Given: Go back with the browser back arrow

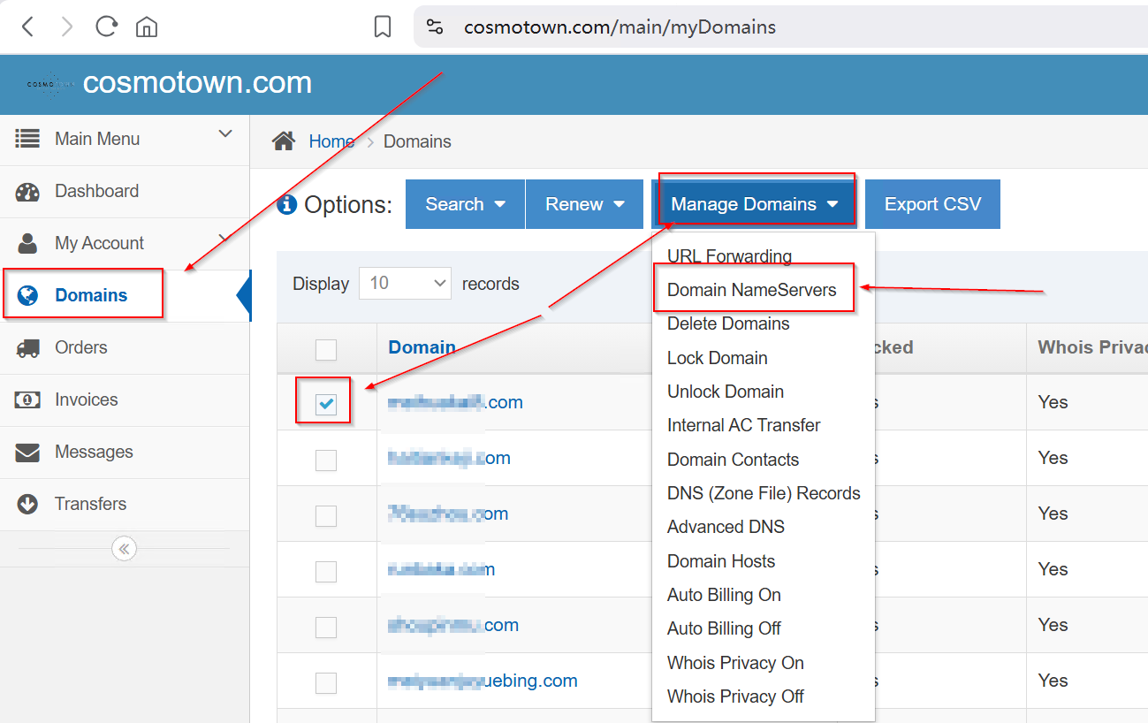Looking at the screenshot, I should [x=28, y=27].
